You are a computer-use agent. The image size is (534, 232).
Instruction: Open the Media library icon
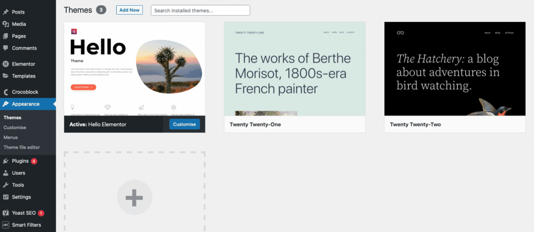point(6,24)
